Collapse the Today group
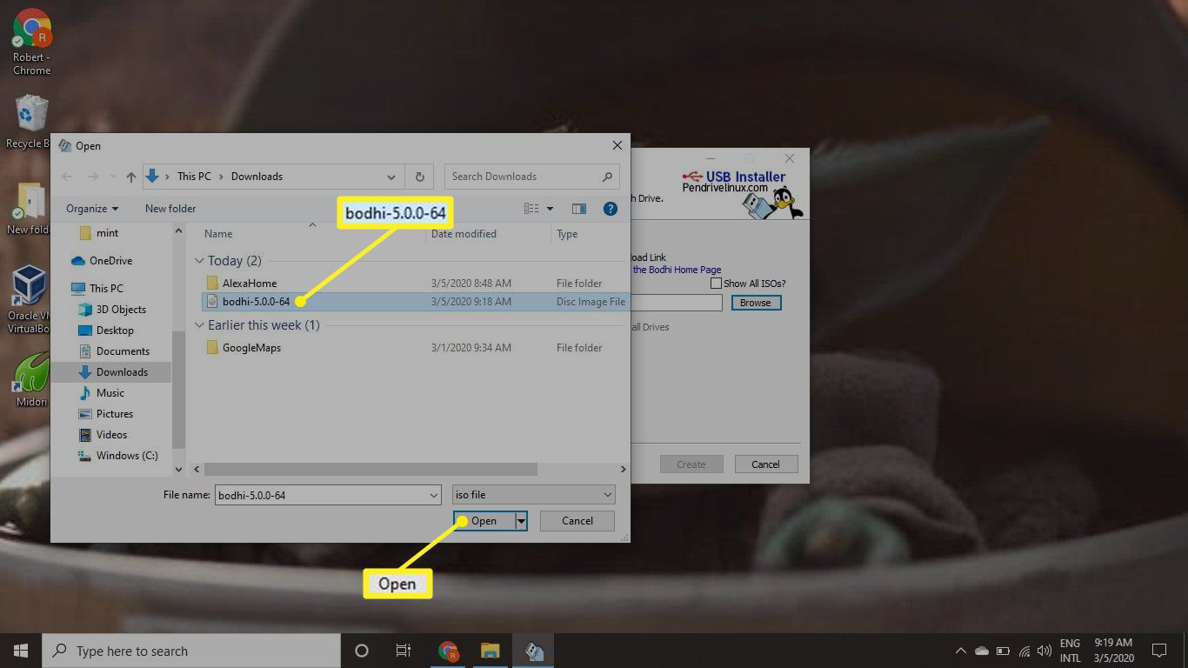 (200, 261)
